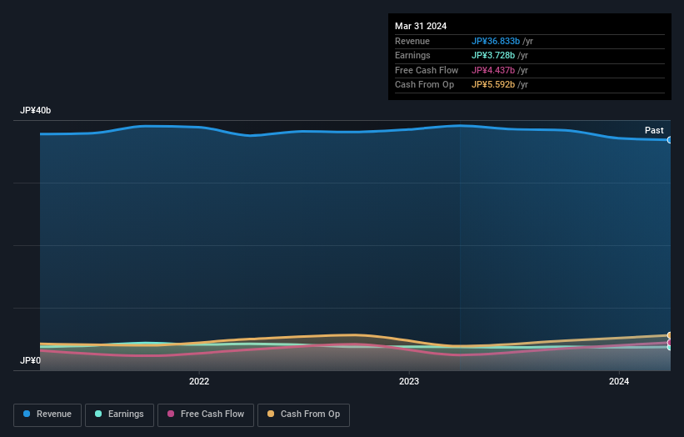Select the Cash From Op endpoint marker
684x437 pixels.
pos(669,335)
